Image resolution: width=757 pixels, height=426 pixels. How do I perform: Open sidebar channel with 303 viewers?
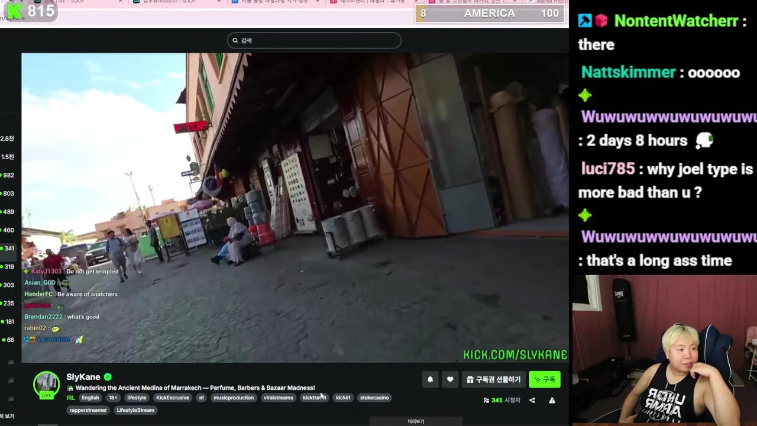click(7, 285)
